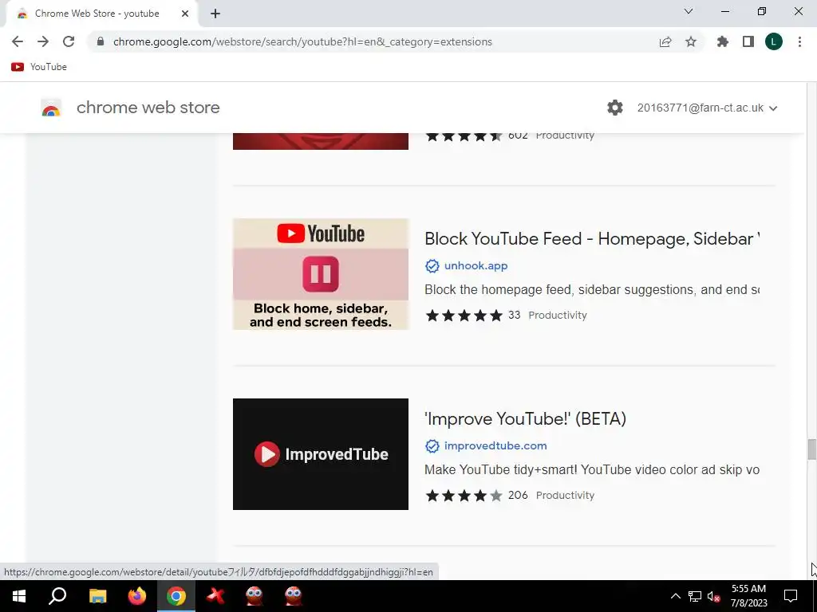Reload the Chrome Web Store page

[69, 41]
